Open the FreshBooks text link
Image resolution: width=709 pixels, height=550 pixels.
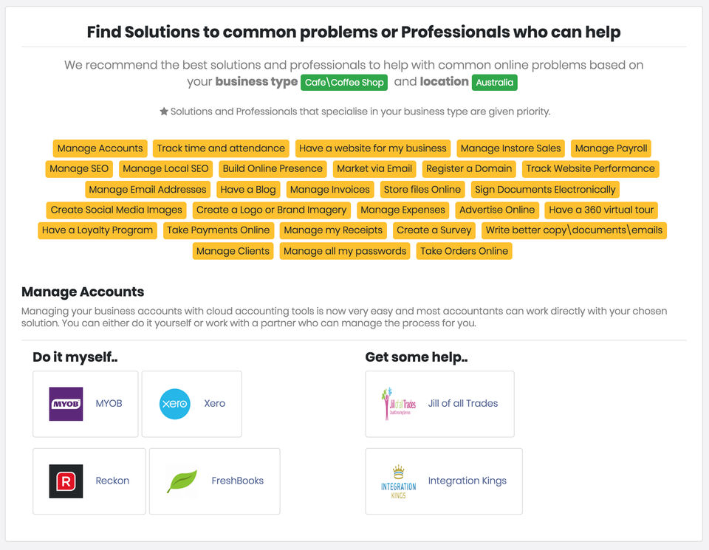[x=238, y=481]
